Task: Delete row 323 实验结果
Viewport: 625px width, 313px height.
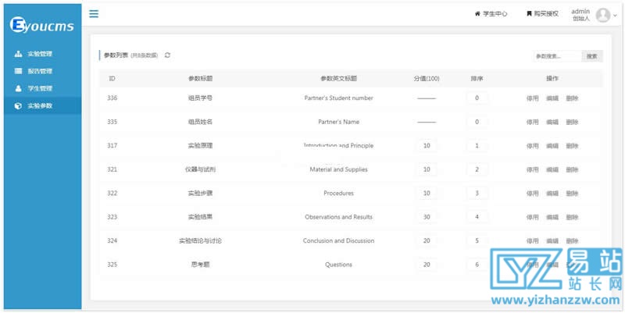Action: coord(572,217)
